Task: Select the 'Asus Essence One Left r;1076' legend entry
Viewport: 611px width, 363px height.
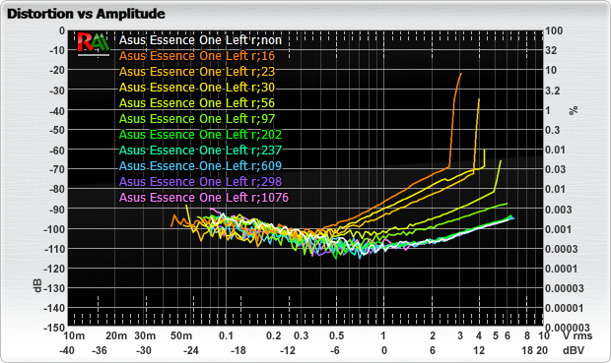Action: pyautogui.click(x=204, y=198)
